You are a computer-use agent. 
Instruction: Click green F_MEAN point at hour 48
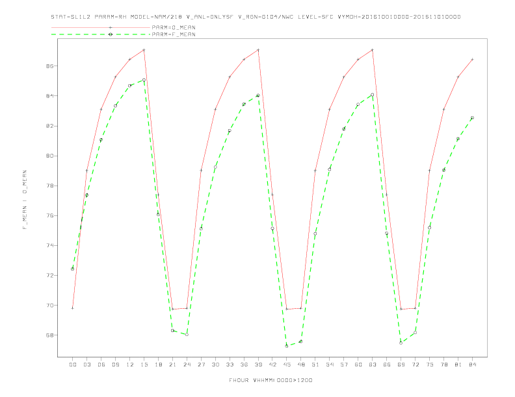[x=301, y=341]
